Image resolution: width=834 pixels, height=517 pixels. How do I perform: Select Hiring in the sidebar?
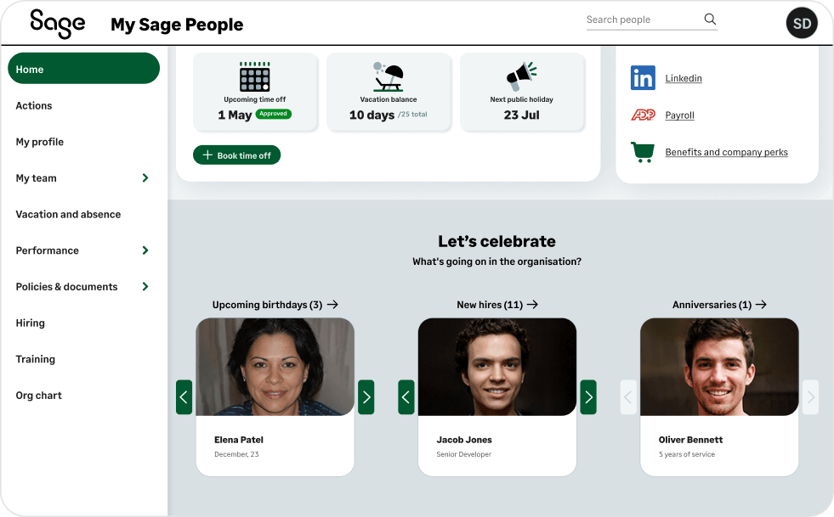[x=30, y=323]
